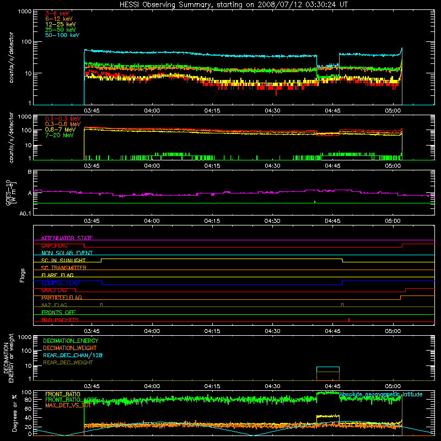Viewport: 441px width, 441px height.
Task: Select the 50-100 keV legend label
Action: (x=62, y=35)
